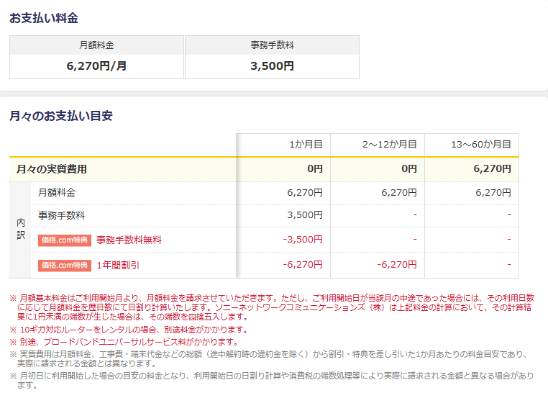
Task: Click the 6,270円 実質費用 under 13～60か月目
Action: (x=492, y=169)
